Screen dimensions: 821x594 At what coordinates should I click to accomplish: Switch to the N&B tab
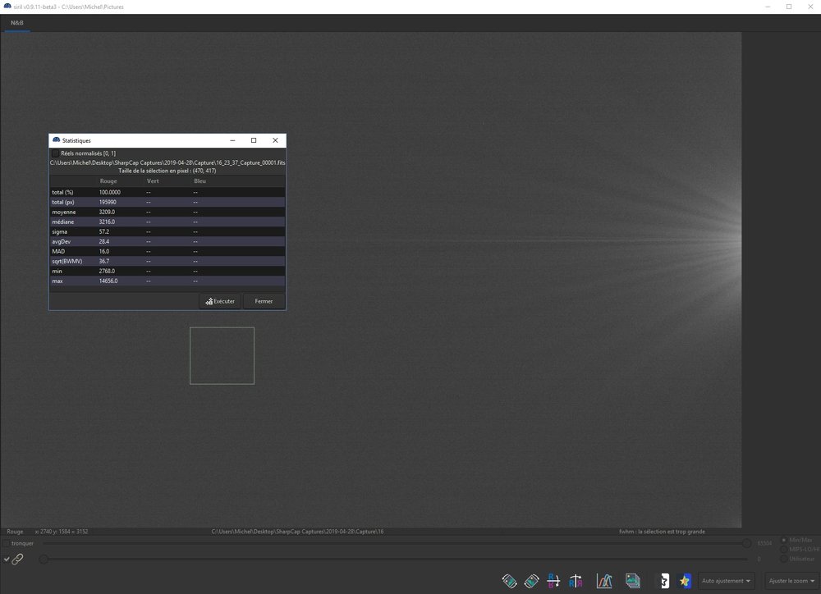tap(17, 23)
